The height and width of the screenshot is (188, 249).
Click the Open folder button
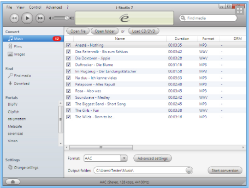click(105, 31)
